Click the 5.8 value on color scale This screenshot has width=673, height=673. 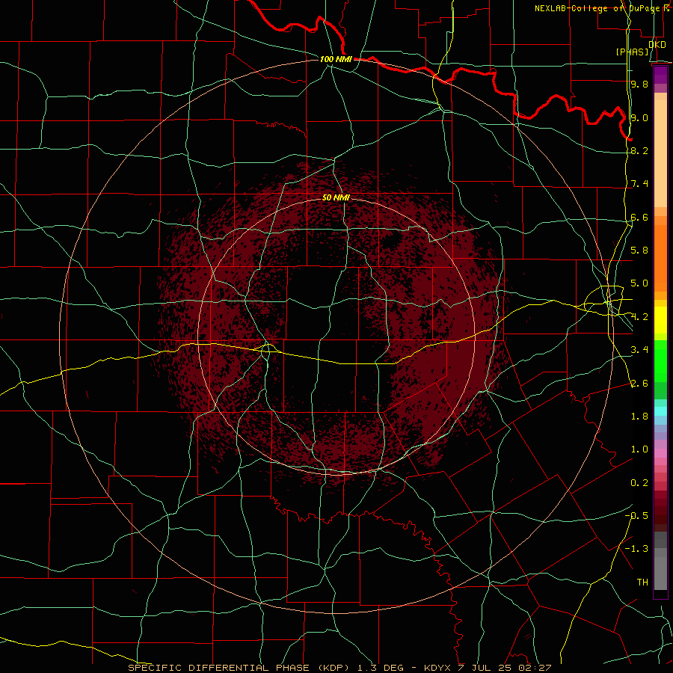(639, 251)
